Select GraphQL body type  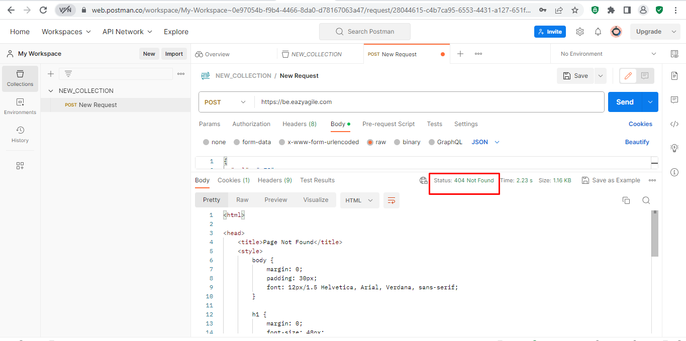point(432,142)
